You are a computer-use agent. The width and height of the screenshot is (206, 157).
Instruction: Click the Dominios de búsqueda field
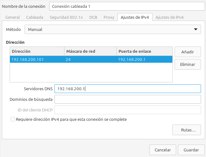(128, 99)
